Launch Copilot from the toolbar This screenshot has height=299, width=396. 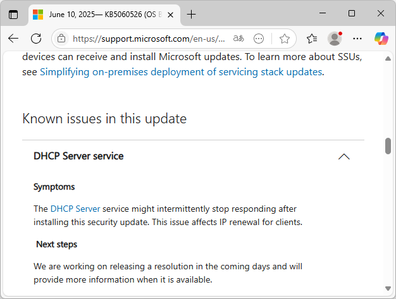(381, 39)
